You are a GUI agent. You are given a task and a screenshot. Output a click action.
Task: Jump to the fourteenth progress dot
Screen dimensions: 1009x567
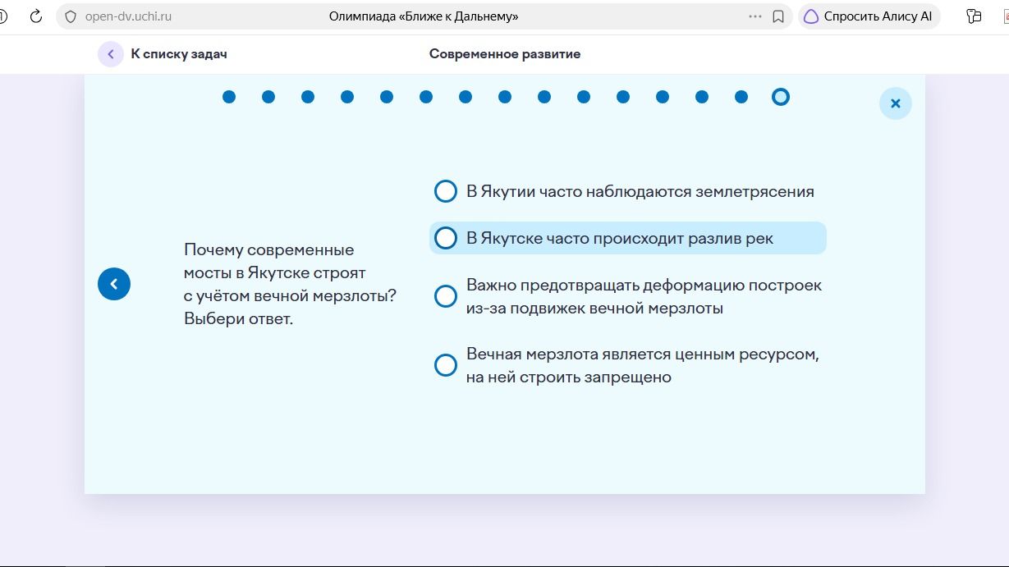(x=741, y=97)
